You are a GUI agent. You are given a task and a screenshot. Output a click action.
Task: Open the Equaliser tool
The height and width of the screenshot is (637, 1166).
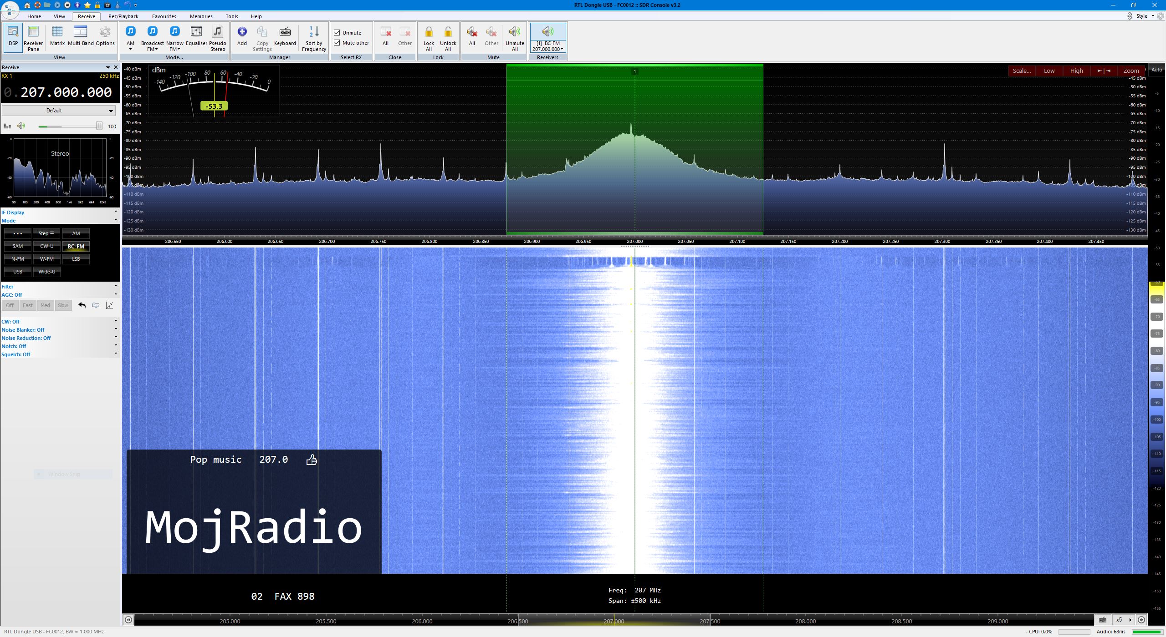click(196, 36)
